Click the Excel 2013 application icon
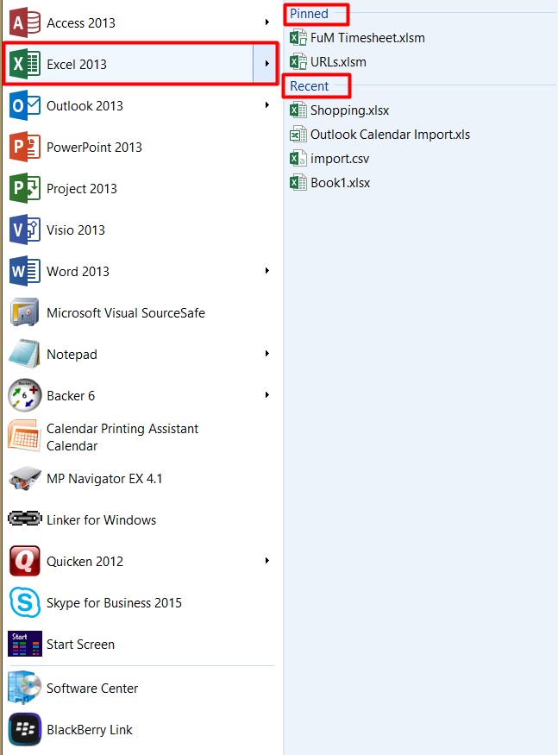The width and height of the screenshot is (558, 755). [24, 64]
